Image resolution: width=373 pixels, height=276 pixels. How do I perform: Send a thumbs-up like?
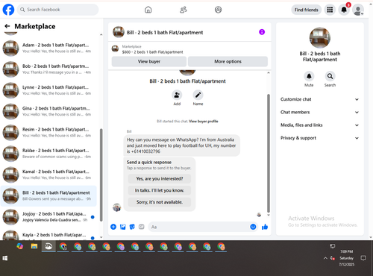pyautogui.click(x=265, y=227)
